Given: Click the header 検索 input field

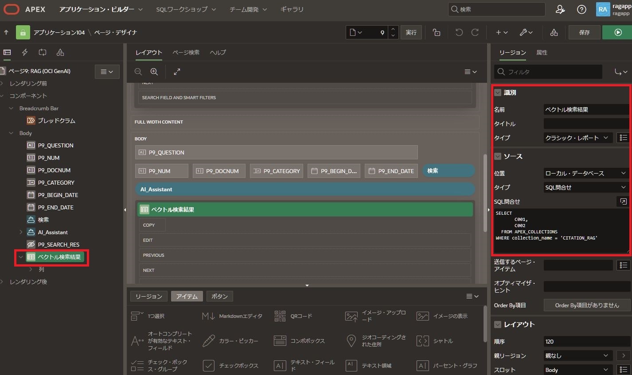Looking at the screenshot, I should (497, 9).
